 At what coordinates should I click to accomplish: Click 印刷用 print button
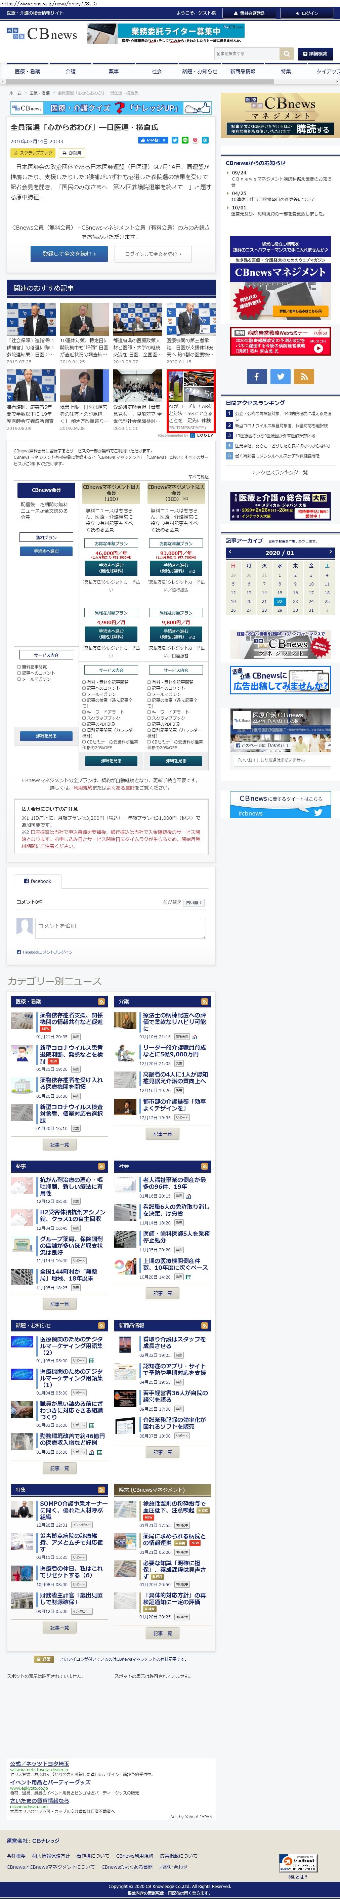(72, 153)
